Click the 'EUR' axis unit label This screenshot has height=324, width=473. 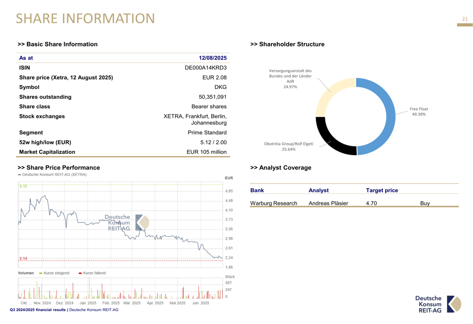click(x=229, y=178)
